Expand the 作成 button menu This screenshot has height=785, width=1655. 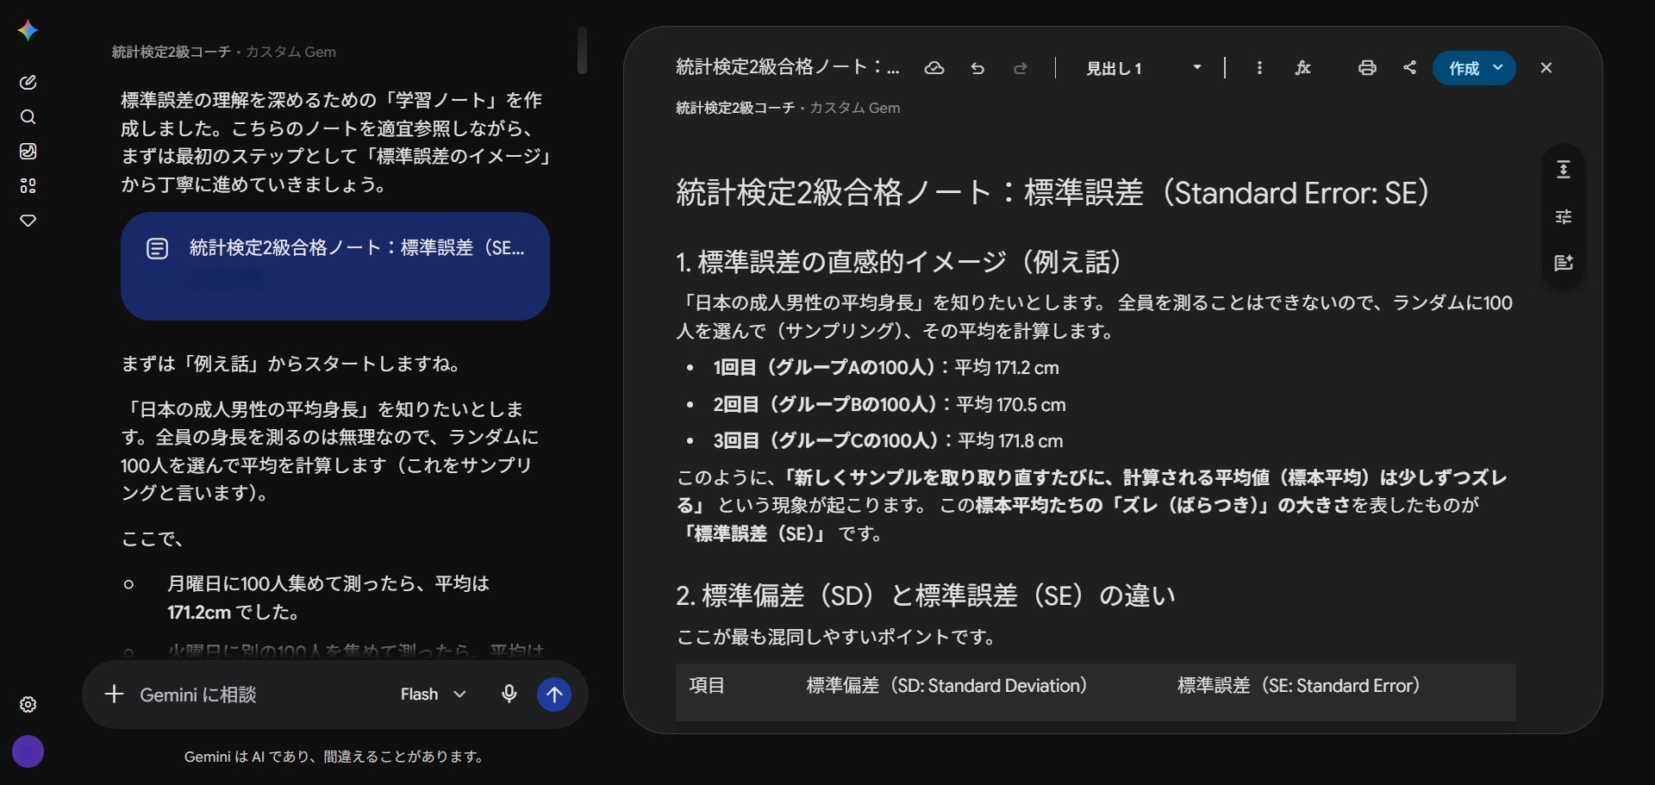coord(1498,68)
